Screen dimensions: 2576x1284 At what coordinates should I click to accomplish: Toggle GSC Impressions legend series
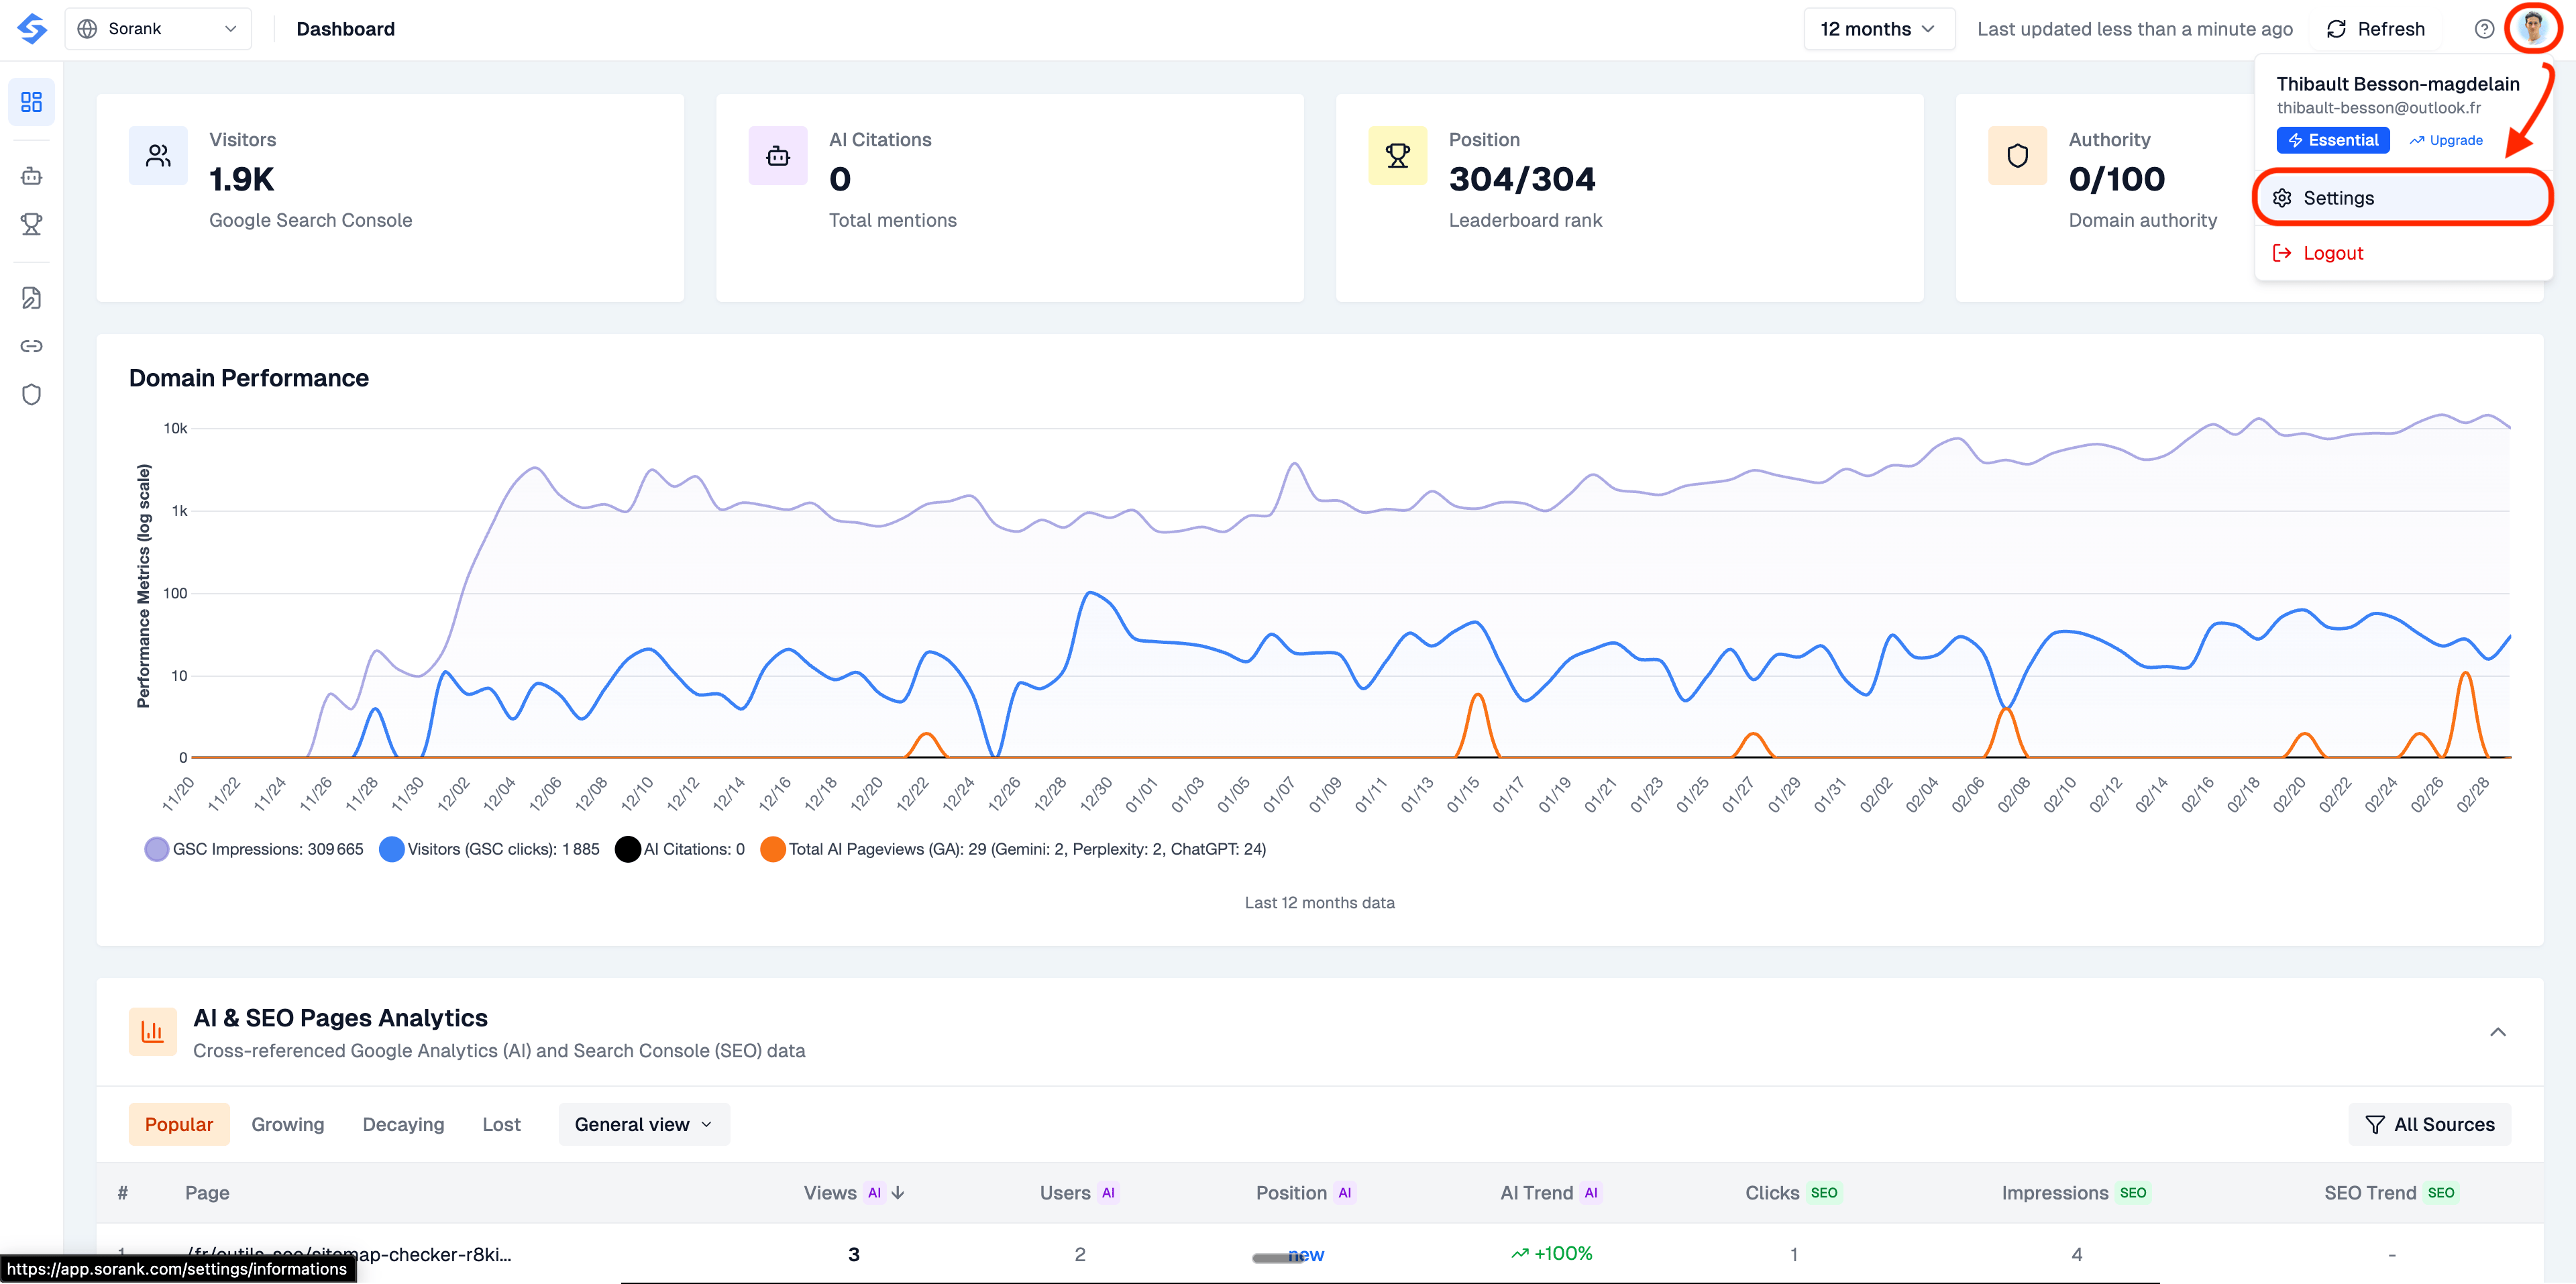[254, 849]
